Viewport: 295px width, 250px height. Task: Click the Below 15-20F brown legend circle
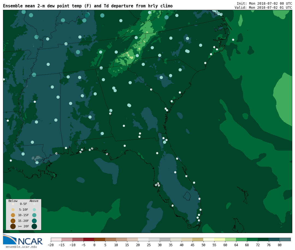(x=13, y=221)
